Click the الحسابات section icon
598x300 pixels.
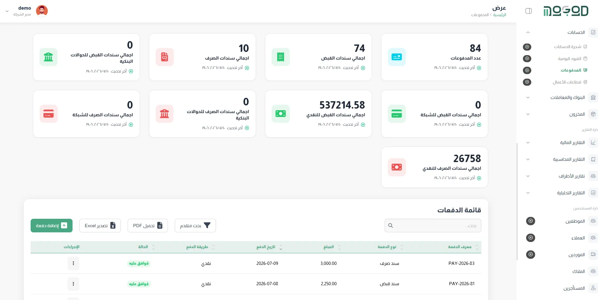click(x=593, y=32)
